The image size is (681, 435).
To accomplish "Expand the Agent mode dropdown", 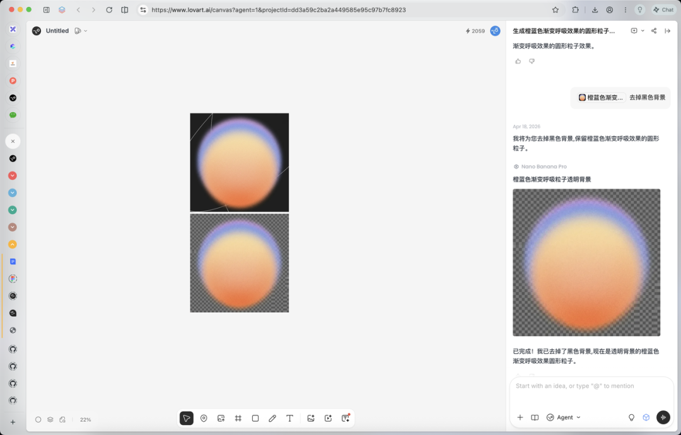I will pyautogui.click(x=563, y=417).
